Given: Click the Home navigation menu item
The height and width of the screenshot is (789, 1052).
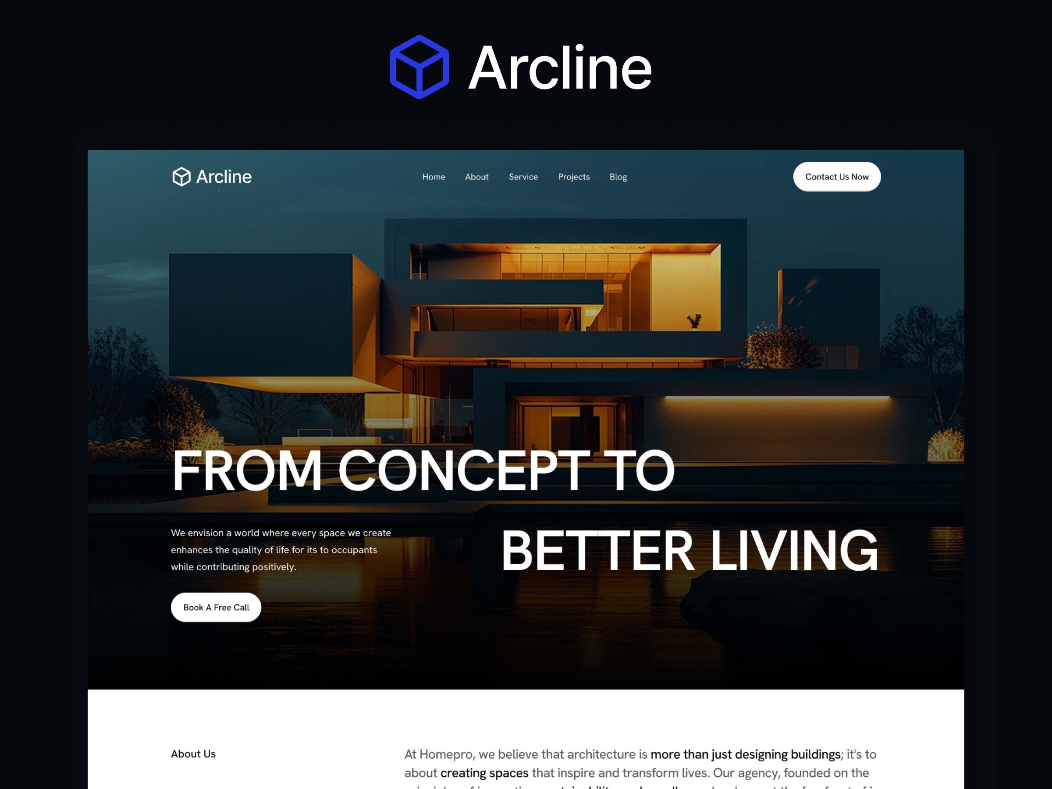Looking at the screenshot, I should (432, 177).
